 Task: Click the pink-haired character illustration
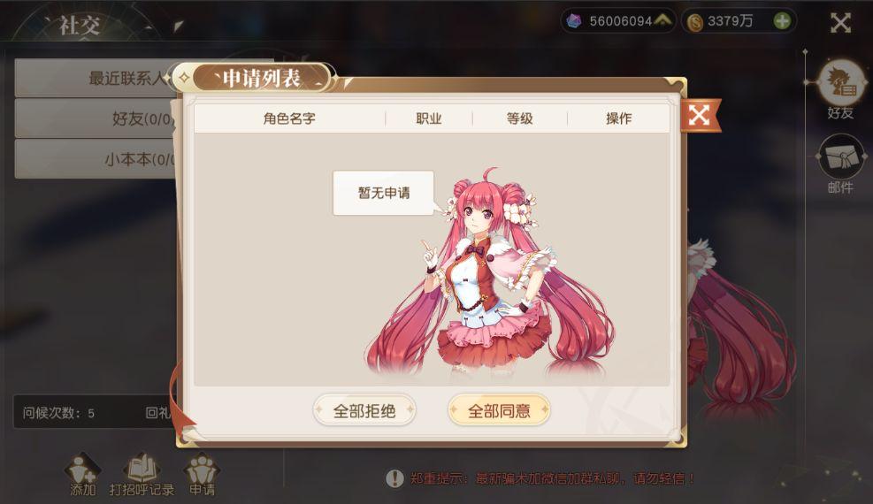click(x=490, y=272)
